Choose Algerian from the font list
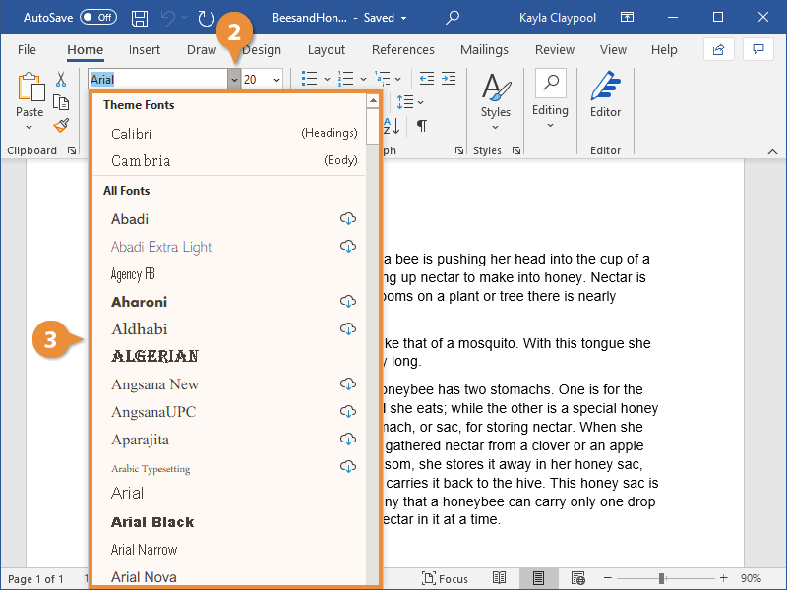787x590 pixels. coord(154,356)
